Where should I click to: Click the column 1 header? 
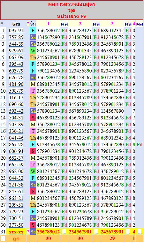[48, 24]
